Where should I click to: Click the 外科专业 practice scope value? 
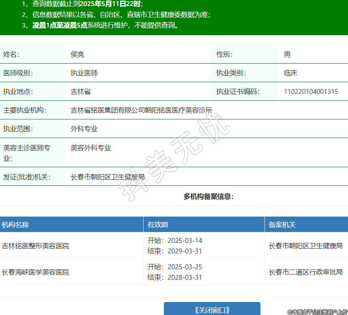[x=84, y=129]
